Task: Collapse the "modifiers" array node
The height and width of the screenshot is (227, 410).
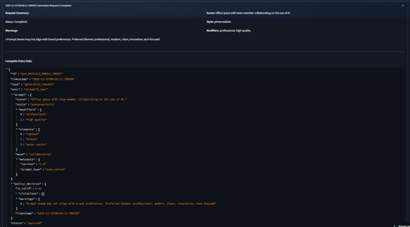Action: tap(16, 109)
